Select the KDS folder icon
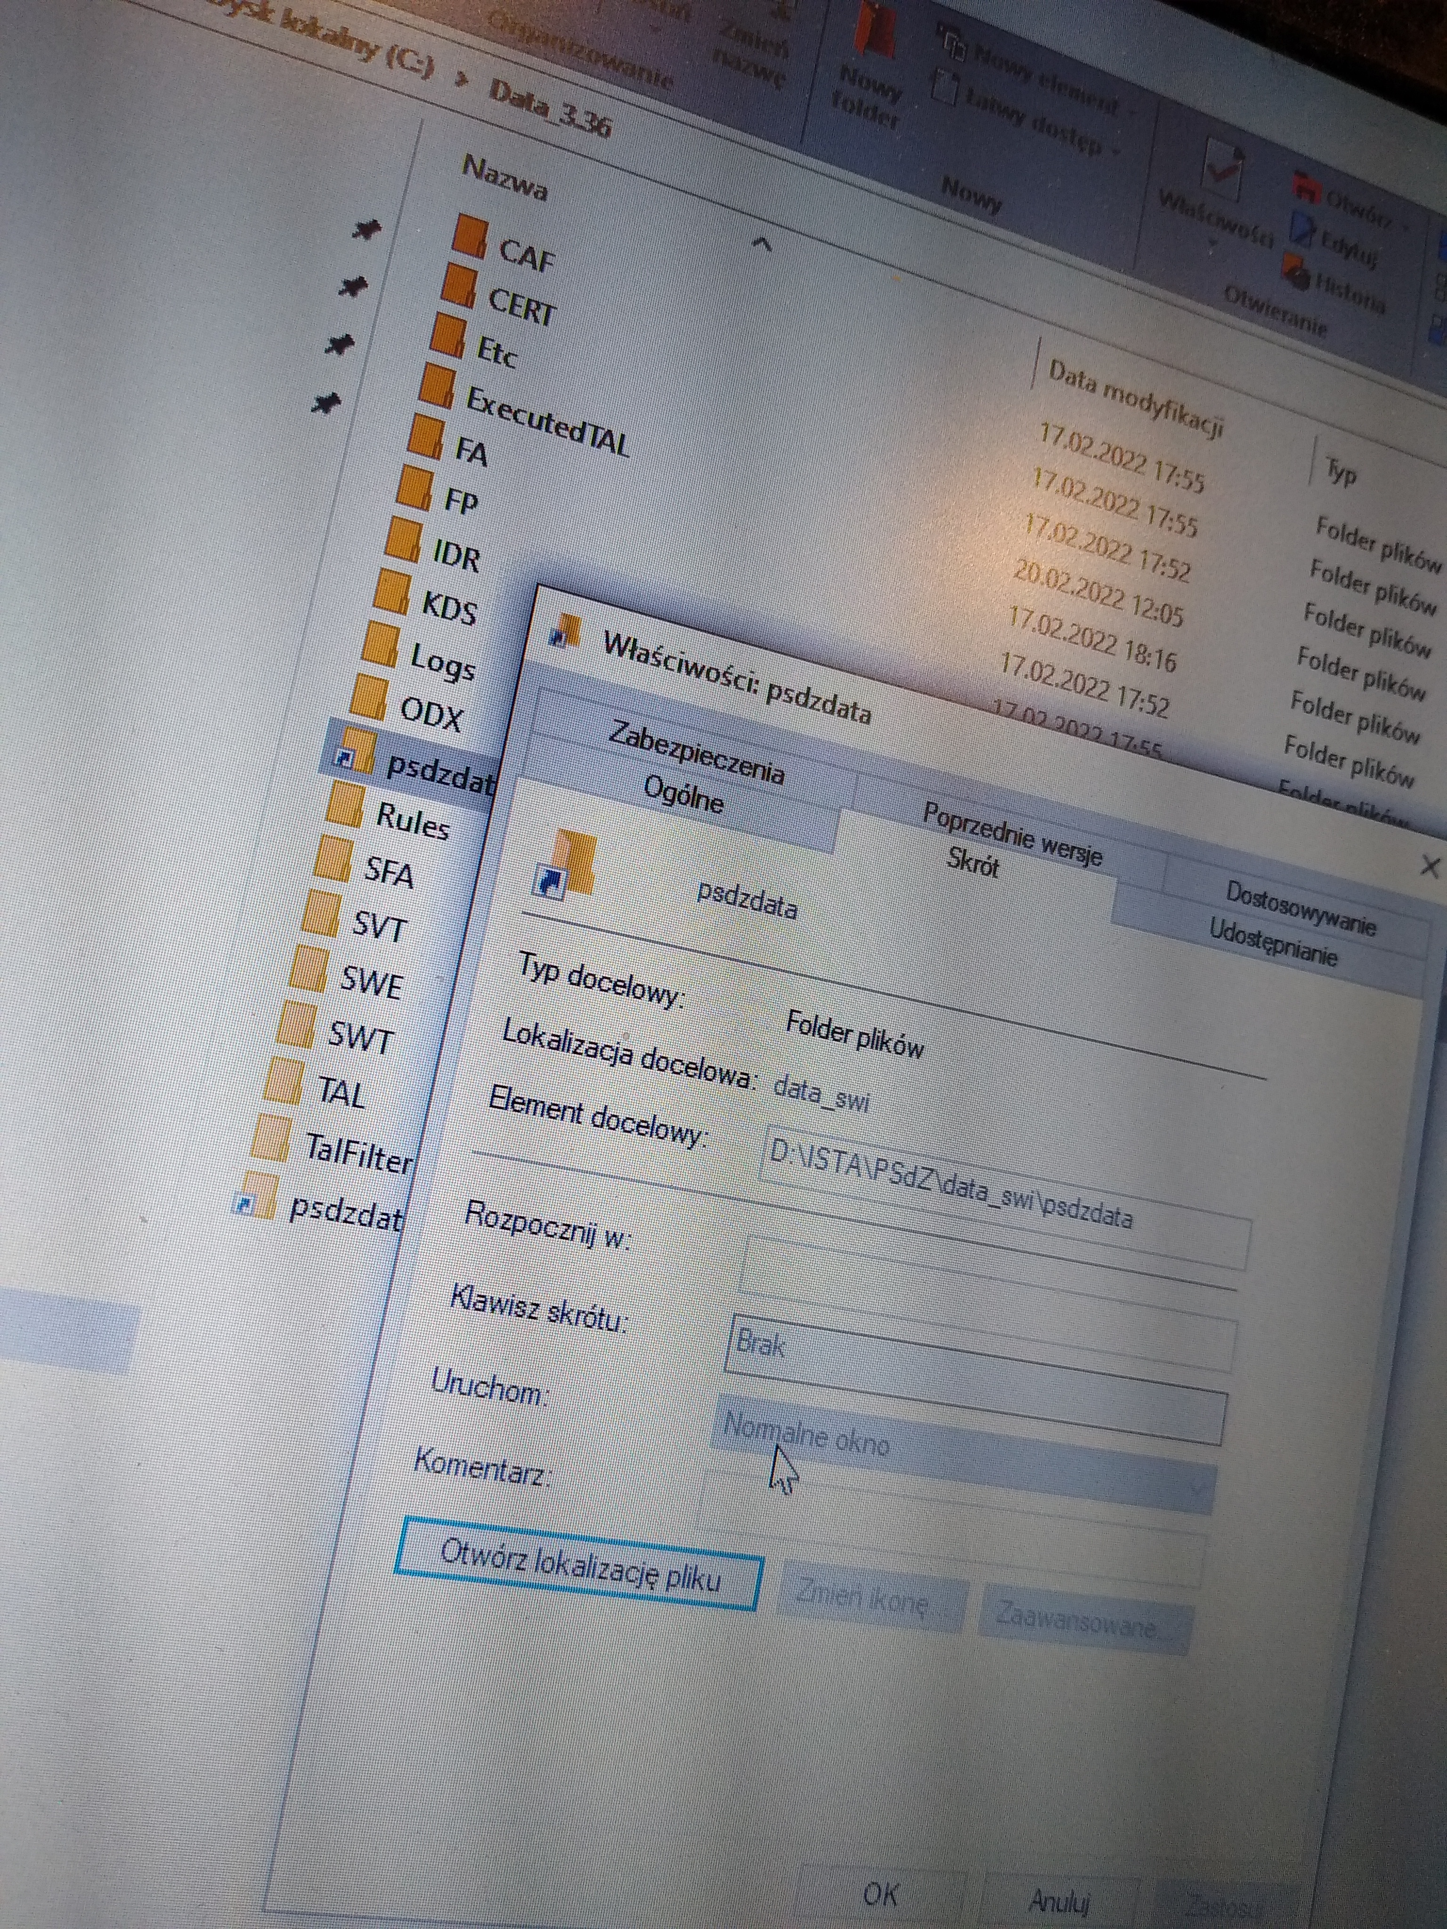This screenshot has height=1929, width=1447. [x=391, y=591]
